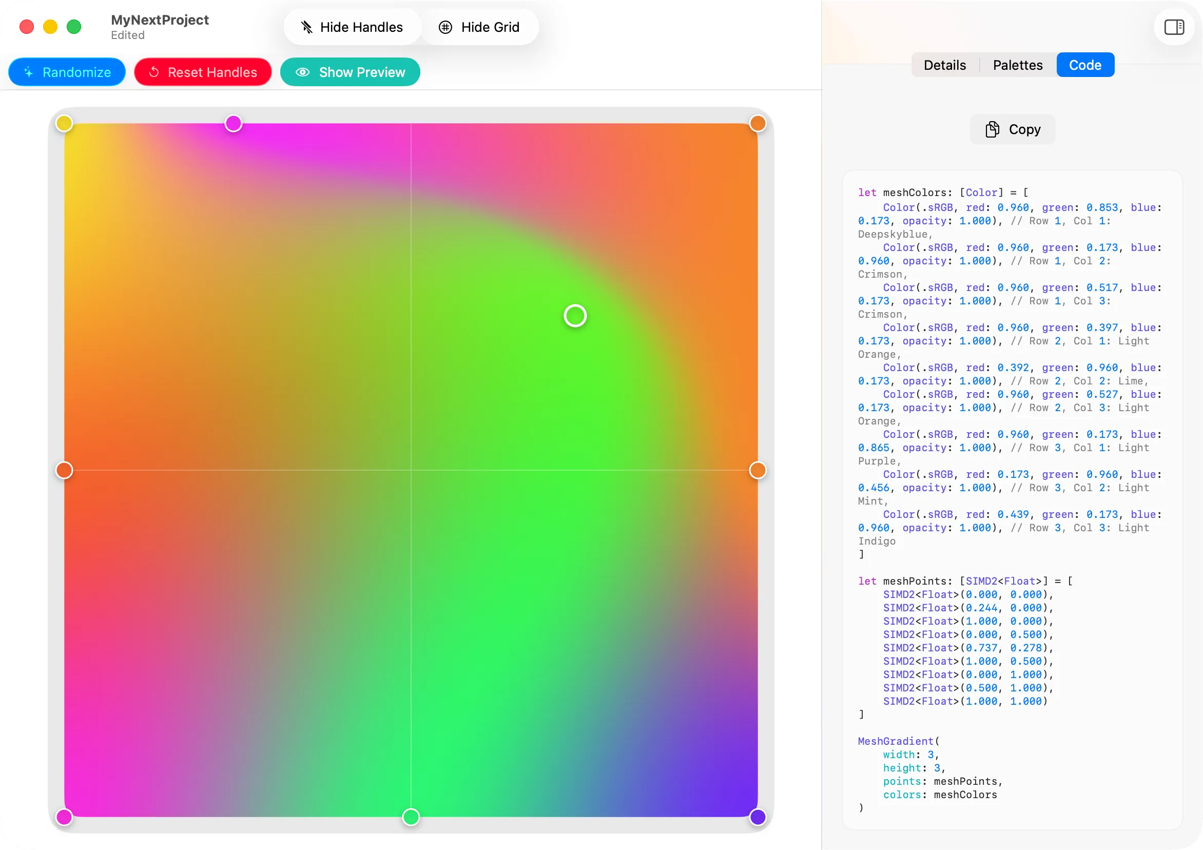Screen dimensions: 1203x850
Task: Click the eye icon on Show Preview
Action: click(302, 72)
